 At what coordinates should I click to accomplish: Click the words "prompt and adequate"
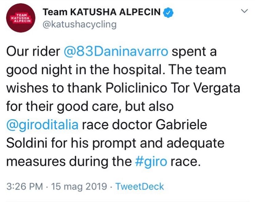146,143
